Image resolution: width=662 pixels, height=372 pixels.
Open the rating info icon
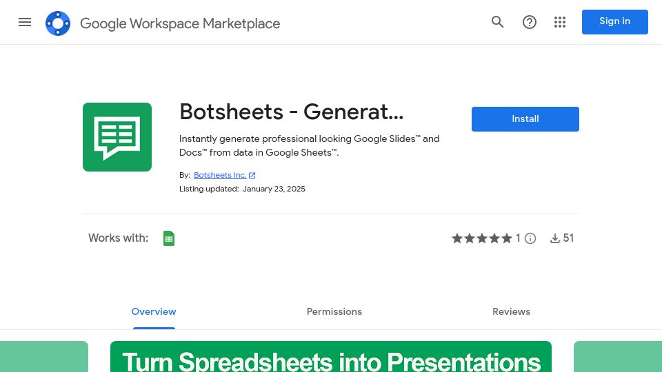[x=530, y=238]
